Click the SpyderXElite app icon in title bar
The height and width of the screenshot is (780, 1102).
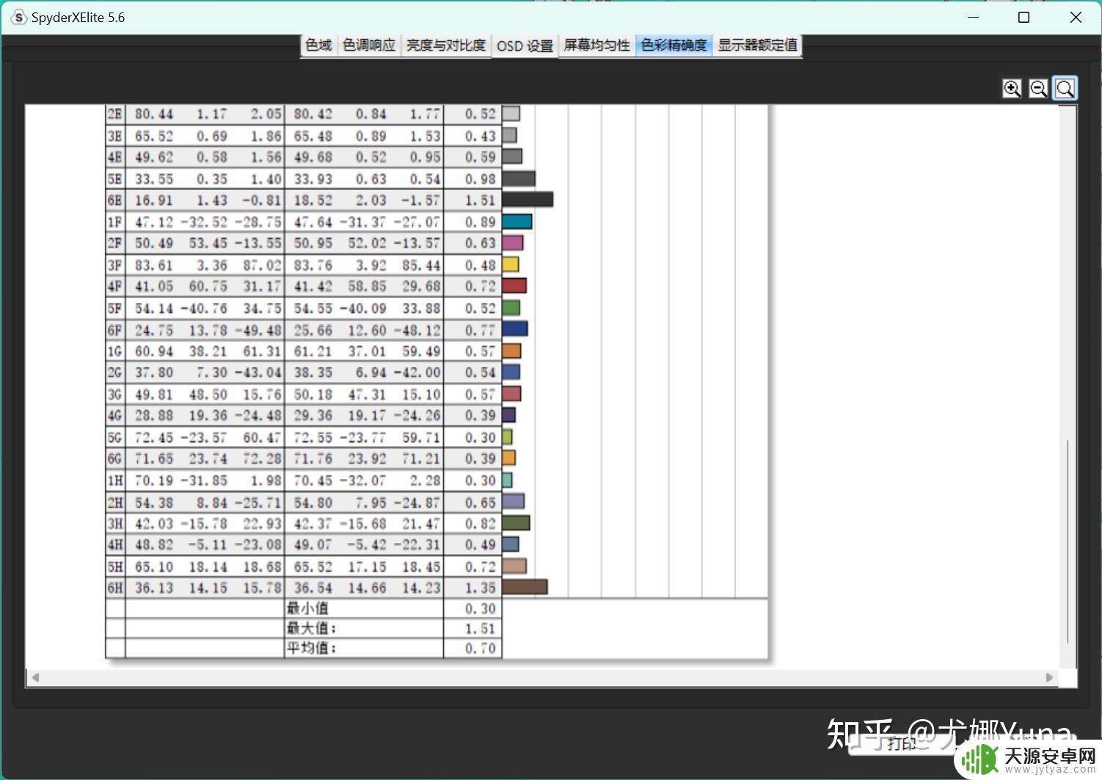19,17
